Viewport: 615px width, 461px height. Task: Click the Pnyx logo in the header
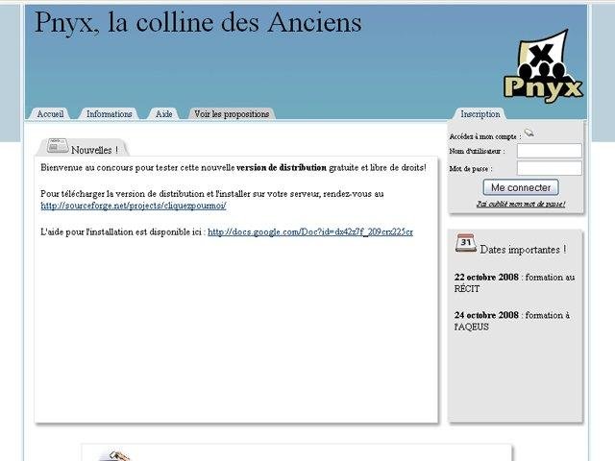click(543, 67)
